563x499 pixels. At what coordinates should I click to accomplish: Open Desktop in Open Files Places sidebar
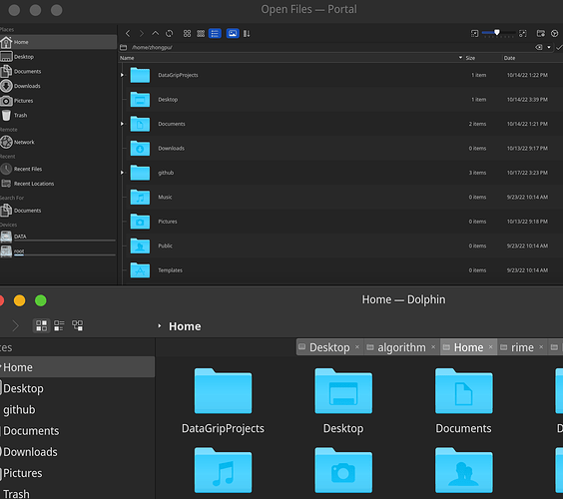click(58, 57)
